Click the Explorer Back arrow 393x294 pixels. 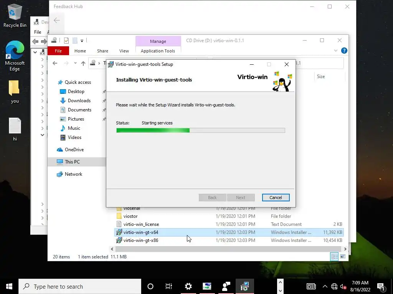[x=55, y=63]
